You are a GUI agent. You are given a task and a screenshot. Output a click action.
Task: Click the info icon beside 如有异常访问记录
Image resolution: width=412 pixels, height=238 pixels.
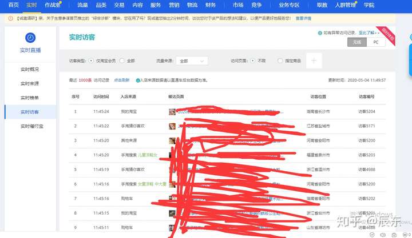coord(320,33)
